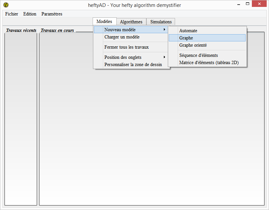
Task: Open the Edition menu
Action: click(30, 14)
